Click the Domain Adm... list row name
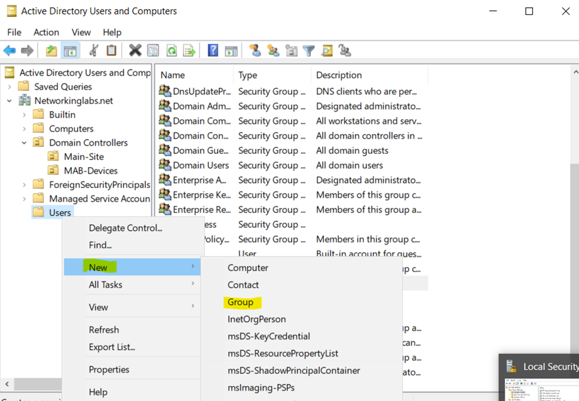 click(201, 106)
